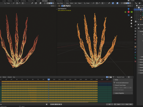Open the Render properties tab icon
Image resolution: width=143 pixels, height=107 pixels.
(135, 29)
